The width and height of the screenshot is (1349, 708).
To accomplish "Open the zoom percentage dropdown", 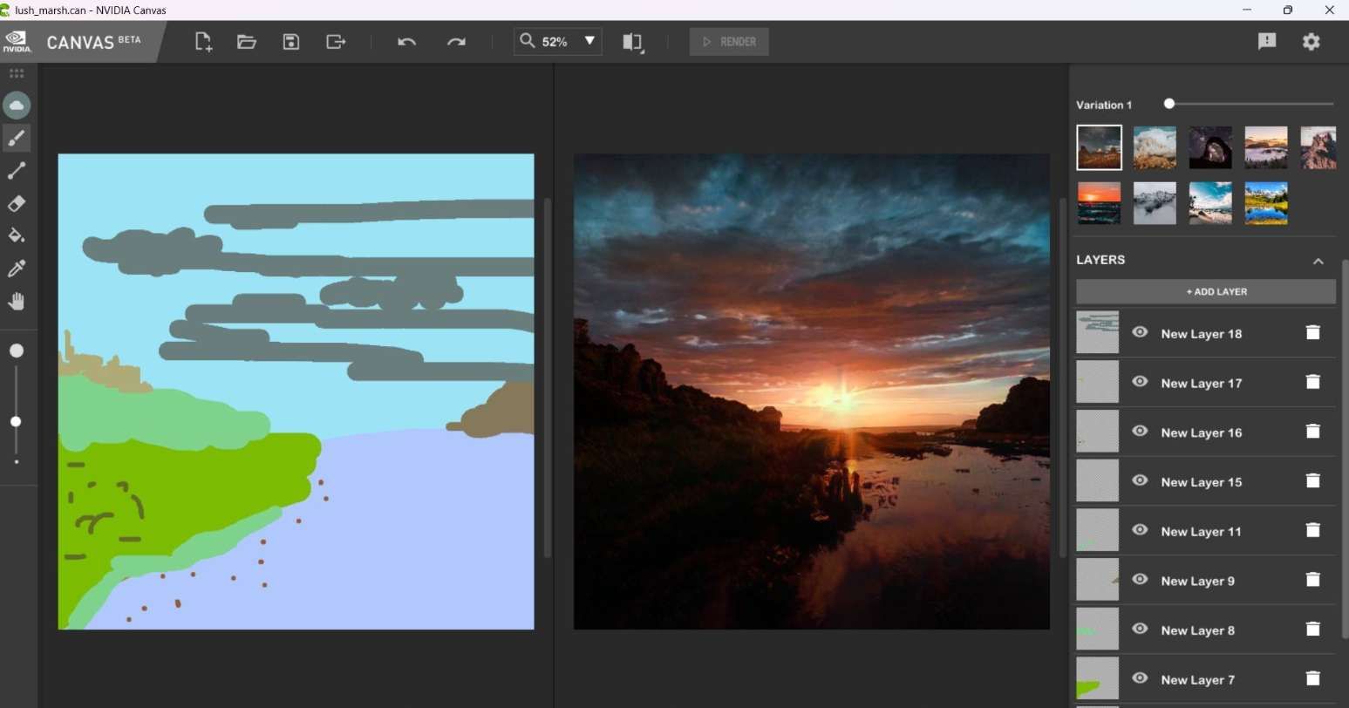I will click(x=589, y=41).
